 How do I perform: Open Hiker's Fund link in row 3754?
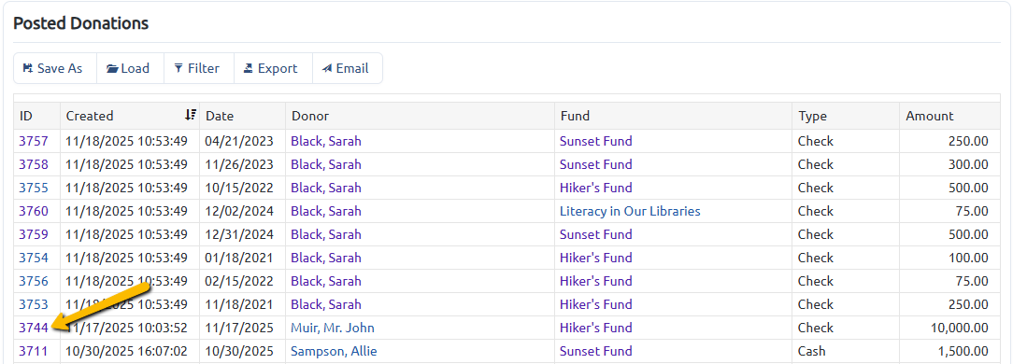click(x=595, y=258)
